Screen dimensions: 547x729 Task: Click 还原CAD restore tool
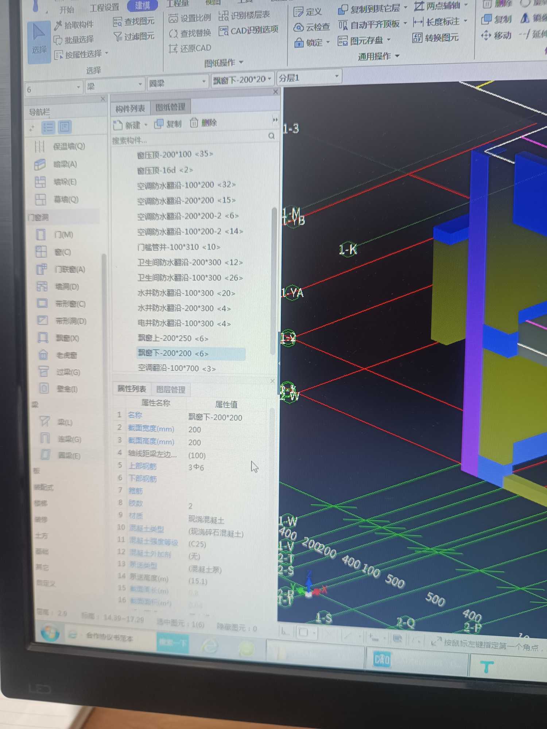coord(190,48)
